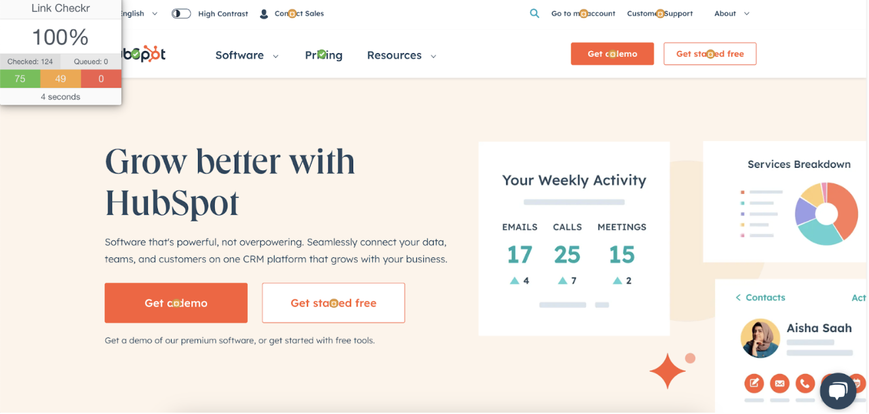Open the Resources navigation menu
The width and height of the screenshot is (869, 414).
(402, 55)
